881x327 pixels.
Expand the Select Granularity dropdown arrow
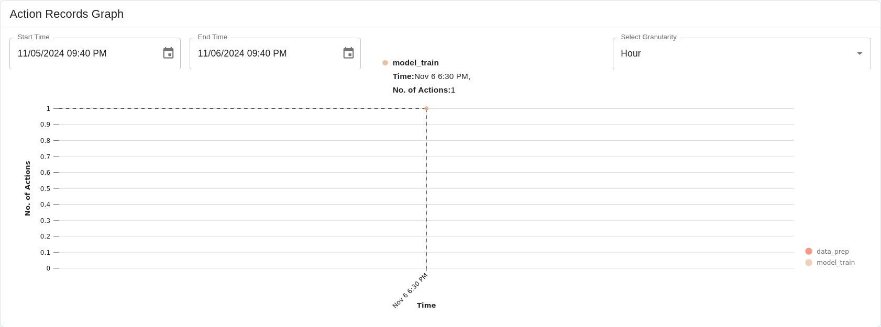860,53
